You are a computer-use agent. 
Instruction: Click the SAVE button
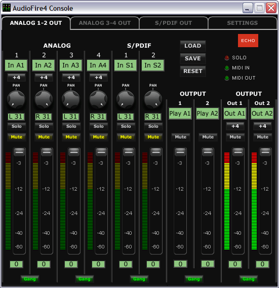coord(193,58)
